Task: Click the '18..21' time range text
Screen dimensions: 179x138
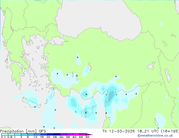Action: pos(143,131)
